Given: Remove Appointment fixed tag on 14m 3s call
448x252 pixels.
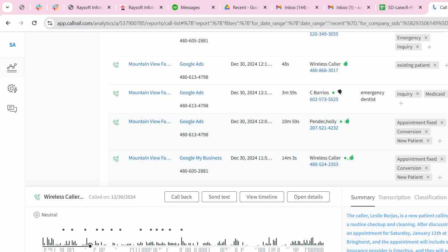Looking at the screenshot, I should point(442,159).
